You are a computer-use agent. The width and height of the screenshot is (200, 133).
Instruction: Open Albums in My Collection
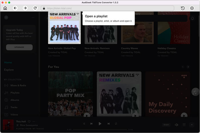coord(15,100)
